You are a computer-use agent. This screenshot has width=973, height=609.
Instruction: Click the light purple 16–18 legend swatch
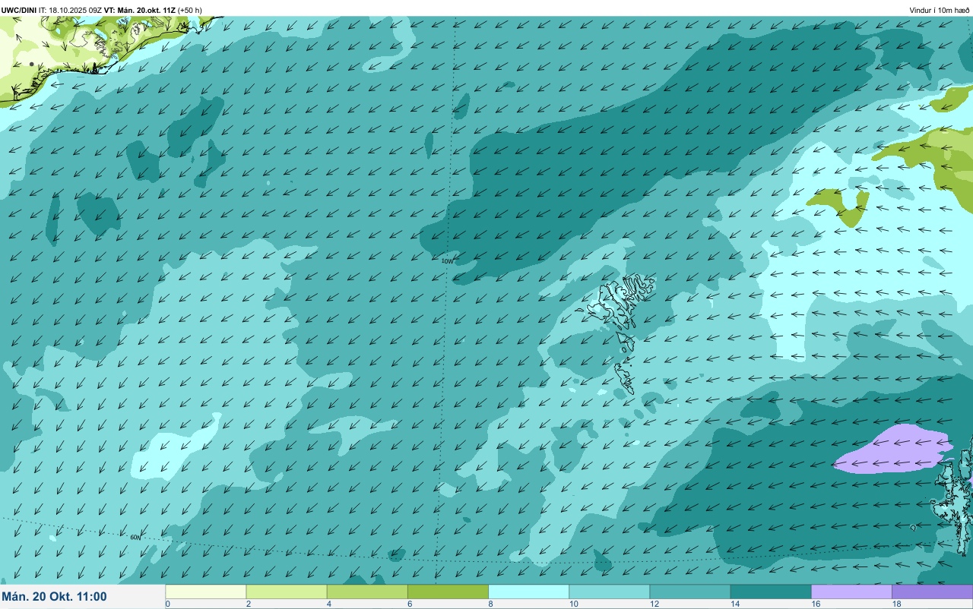click(x=851, y=592)
